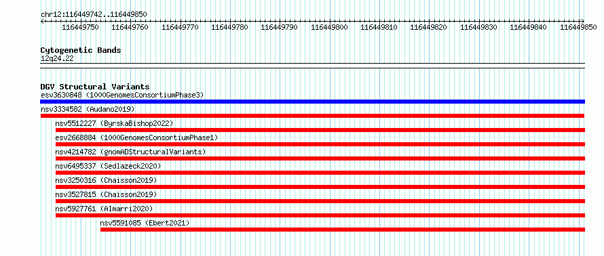This screenshot has width=604, height=256.
Task: Click the red nsv3250316 variant bar
Action: [320, 187]
